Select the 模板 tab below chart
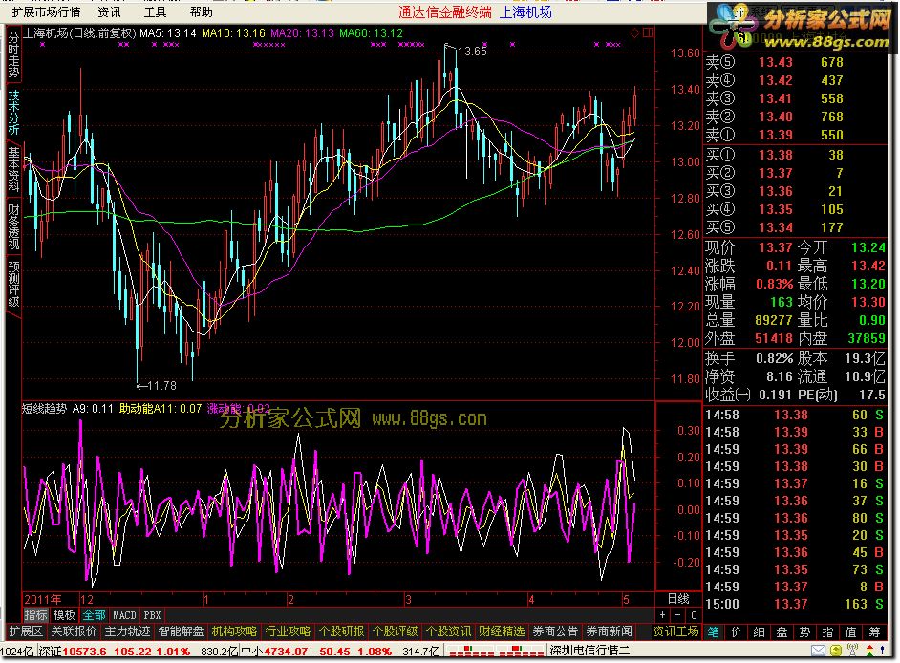This screenshot has height=663, width=900. coord(64,615)
